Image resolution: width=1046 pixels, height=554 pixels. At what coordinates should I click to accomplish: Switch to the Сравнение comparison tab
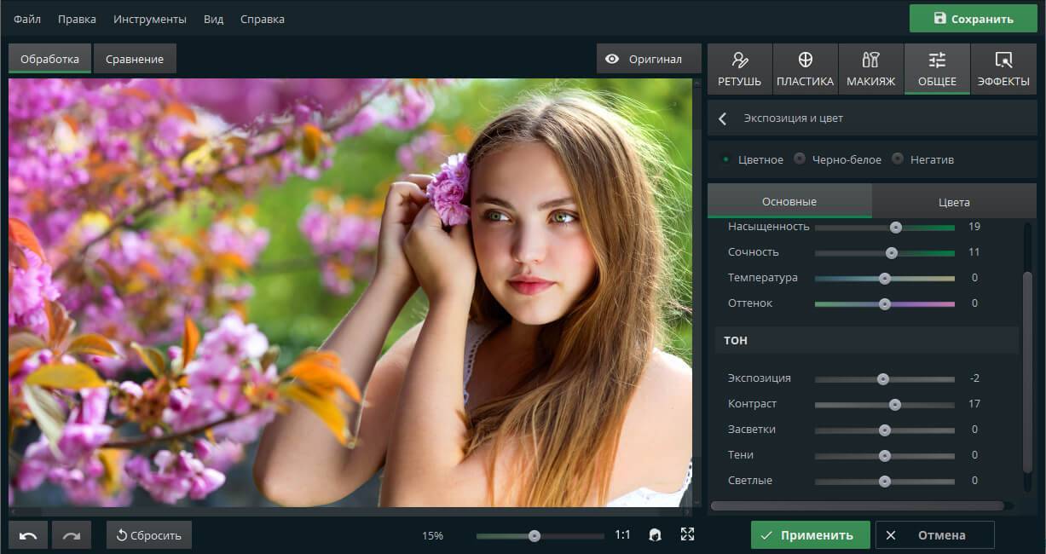135,59
